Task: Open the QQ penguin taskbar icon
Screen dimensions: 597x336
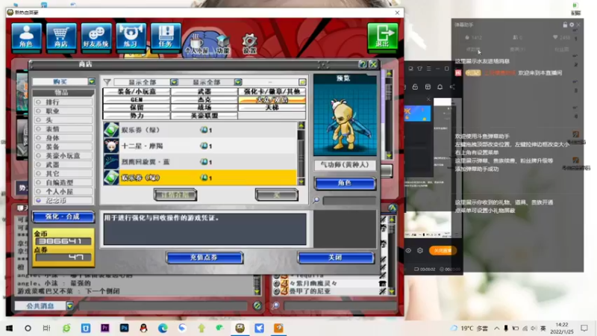Action: (x=143, y=328)
